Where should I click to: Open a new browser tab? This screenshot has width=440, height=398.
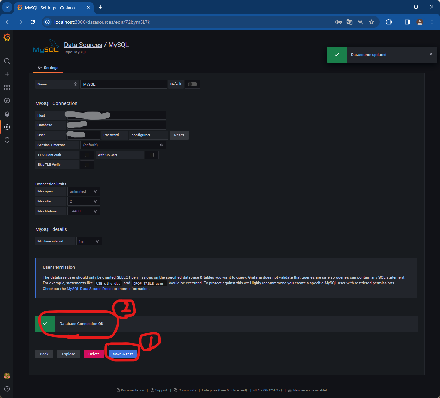click(x=101, y=7)
